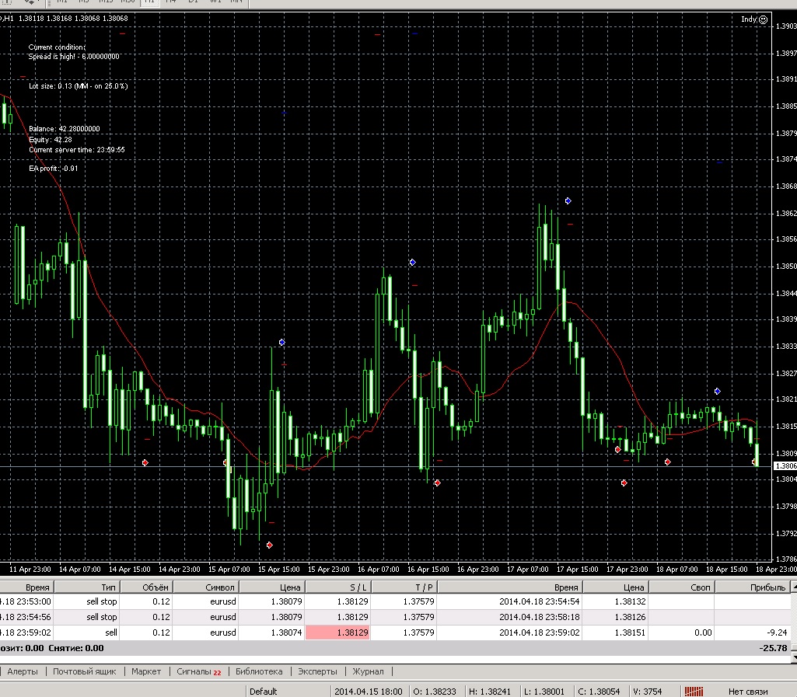
Task: Click status bar date 2014.04.15 18:00
Action: tap(368, 692)
